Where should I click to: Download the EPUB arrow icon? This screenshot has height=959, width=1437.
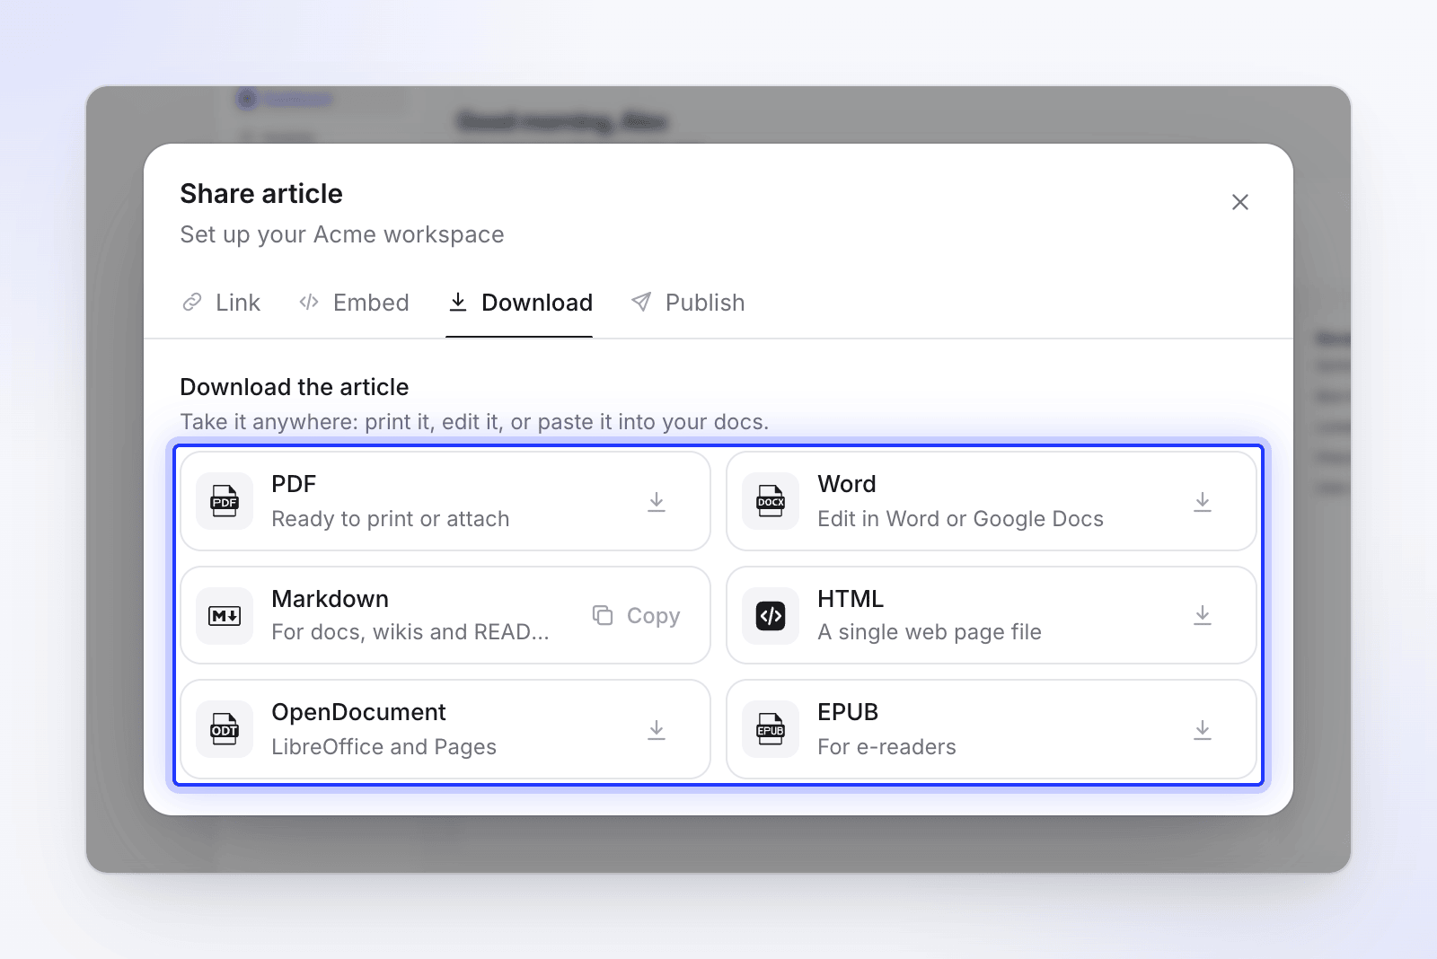(x=1203, y=730)
